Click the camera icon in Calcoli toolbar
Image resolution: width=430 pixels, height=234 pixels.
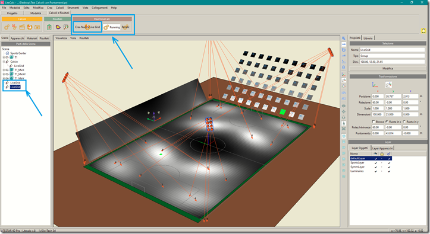click(37, 27)
